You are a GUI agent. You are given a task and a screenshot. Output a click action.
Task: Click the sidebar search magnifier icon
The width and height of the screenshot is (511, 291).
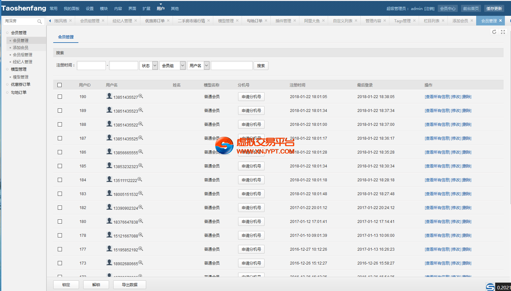pos(39,22)
